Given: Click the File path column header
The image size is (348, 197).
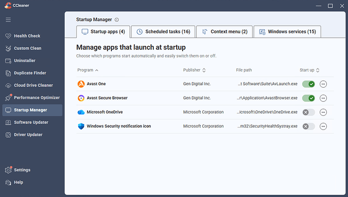Looking at the screenshot, I should coord(244,70).
